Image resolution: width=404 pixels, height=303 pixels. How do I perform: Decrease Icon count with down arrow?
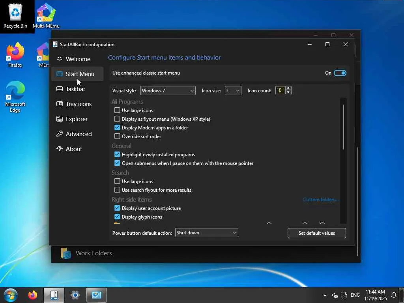click(x=288, y=92)
